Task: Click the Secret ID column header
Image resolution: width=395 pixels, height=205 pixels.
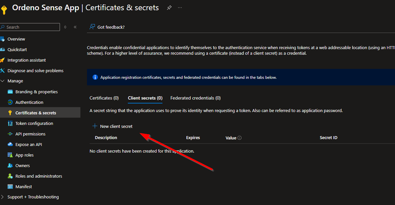Action: [329, 137]
